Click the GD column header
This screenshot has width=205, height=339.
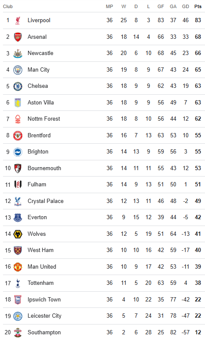click(x=185, y=6)
